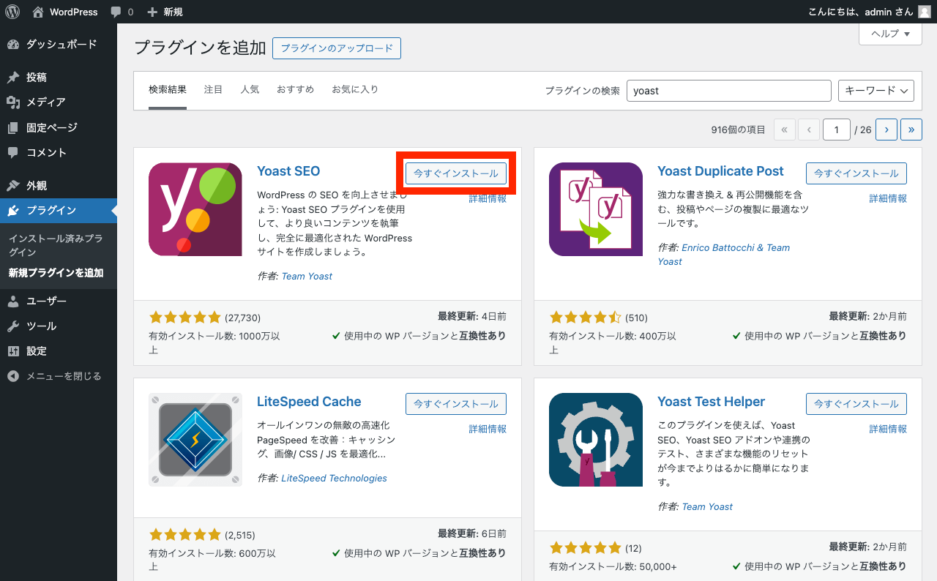Click the Yoast Duplicate Post rating count (510)
The height and width of the screenshot is (581, 937).
pos(636,318)
